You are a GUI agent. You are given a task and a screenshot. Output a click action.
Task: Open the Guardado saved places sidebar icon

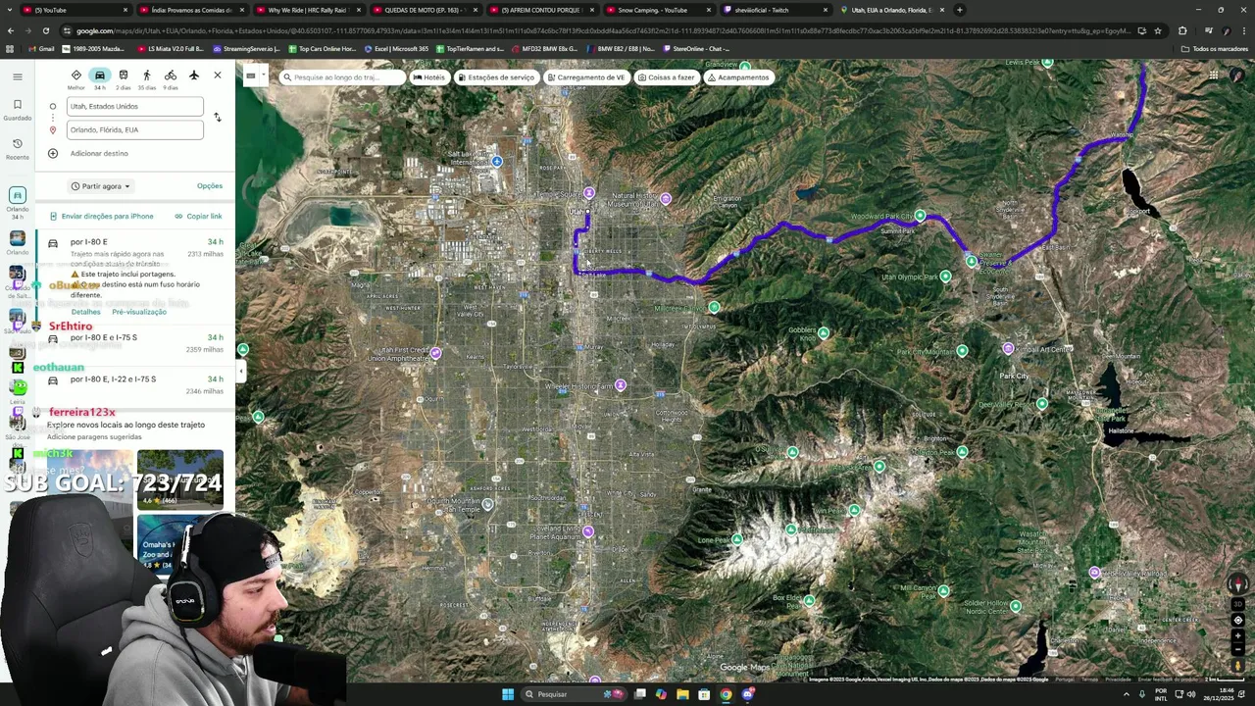[17, 109]
